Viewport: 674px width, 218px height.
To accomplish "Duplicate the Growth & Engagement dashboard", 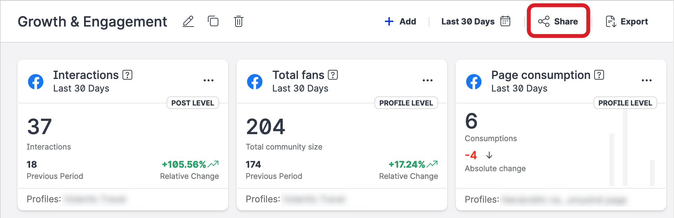I will 213,21.
